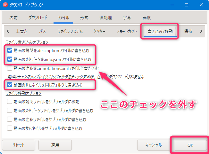Enable 動画の注釈を.annotations.xmlファイルに書き込む
This screenshot has height=154, width=209.
point(10,68)
